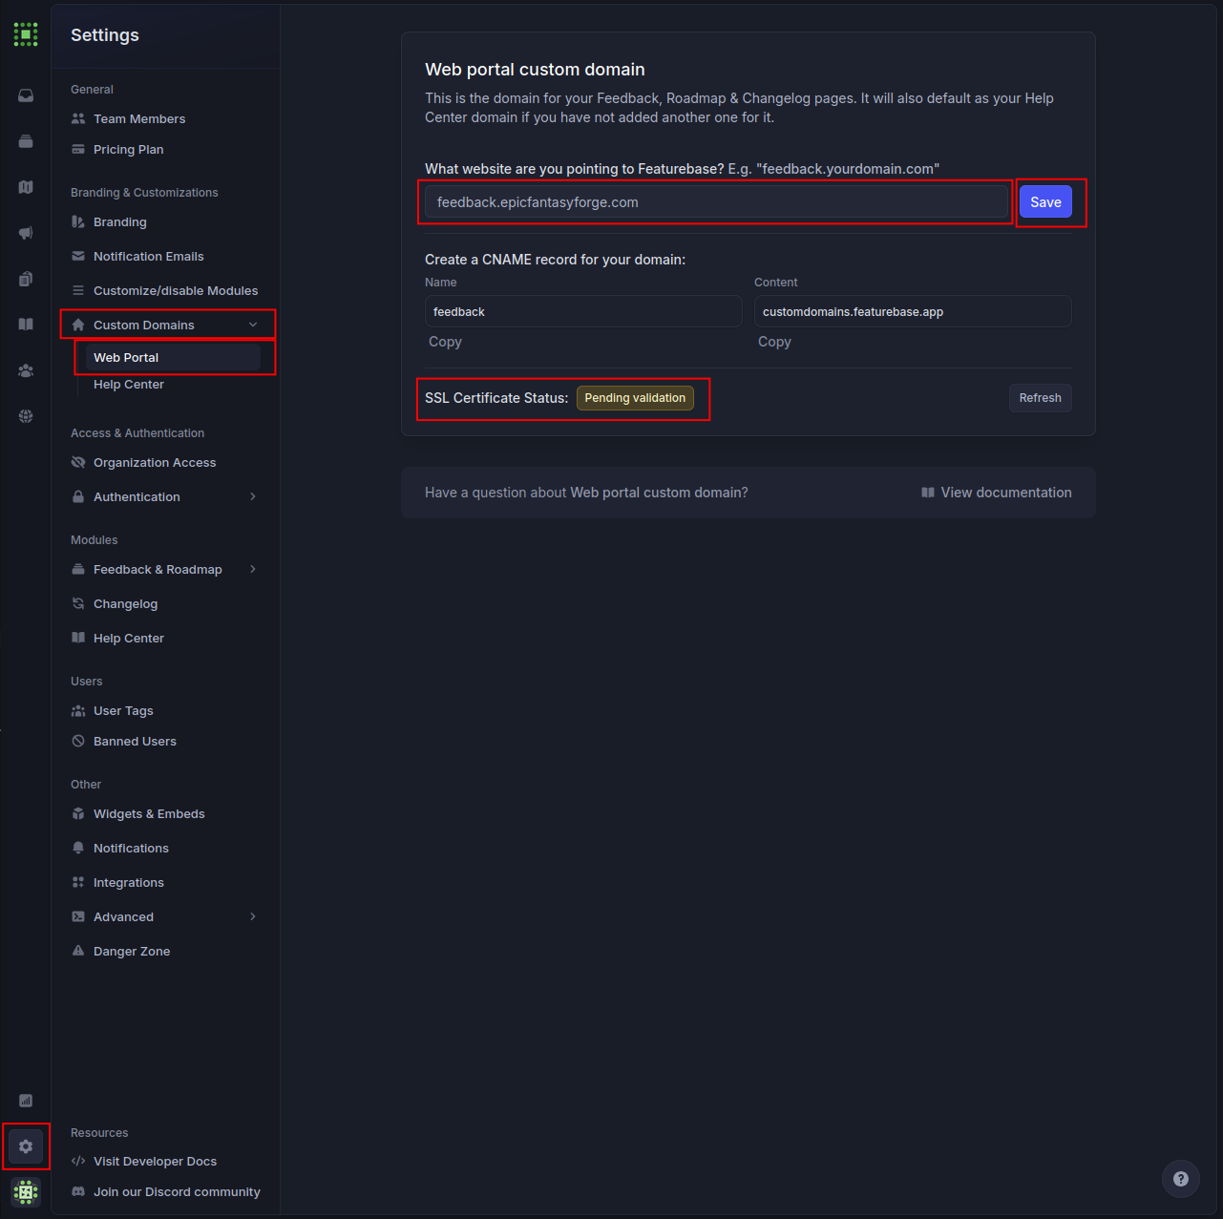This screenshot has height=1219, width=1223.
Task: Select Web Portal under Custom Domains
Action: 173,357
